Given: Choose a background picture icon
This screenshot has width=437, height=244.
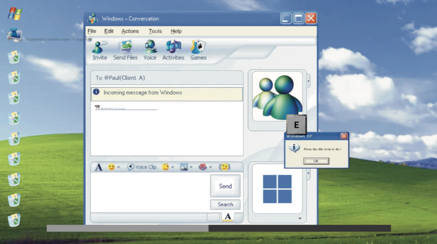Looking at the screenshot, I should 184,167.
